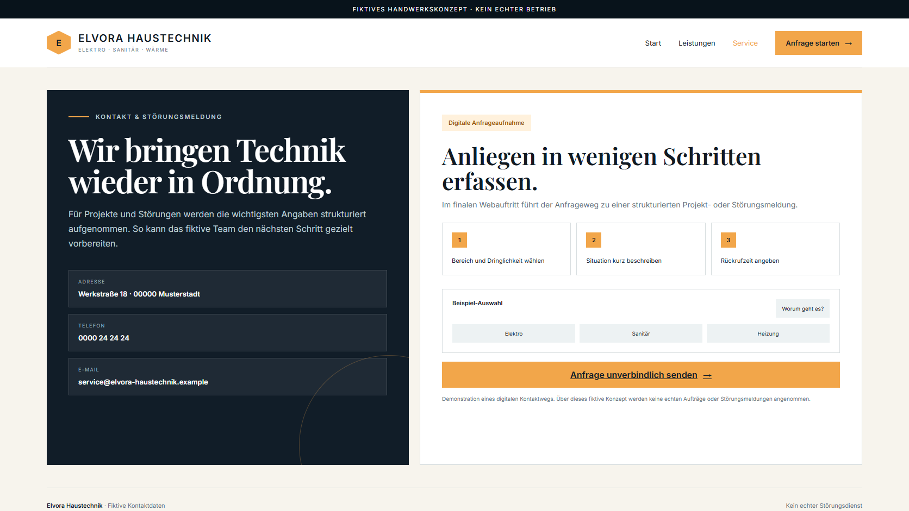909x511 pixels.
Task: Choose the Heizung option
Action: (x=768, y=333)
